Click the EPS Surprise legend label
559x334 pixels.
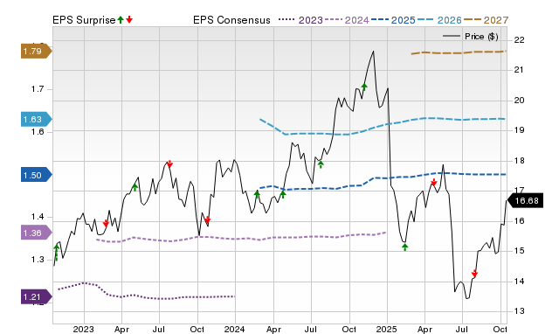point(84,20)
